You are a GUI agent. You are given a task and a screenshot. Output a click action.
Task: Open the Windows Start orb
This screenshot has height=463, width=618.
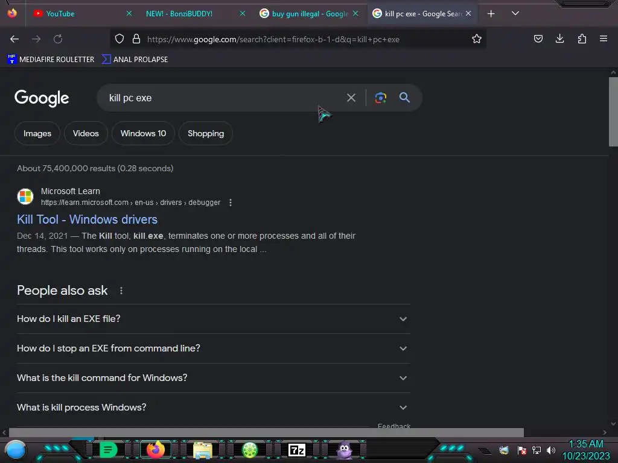coord(15,450)
